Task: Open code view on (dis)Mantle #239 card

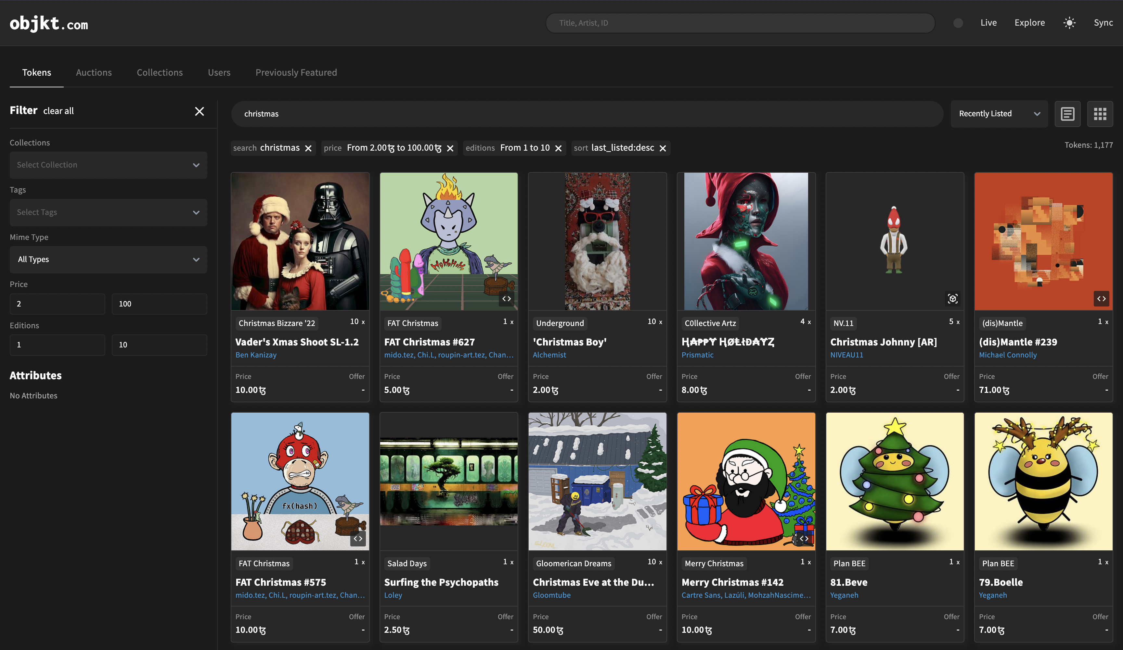Action: tap(1101, 299)
